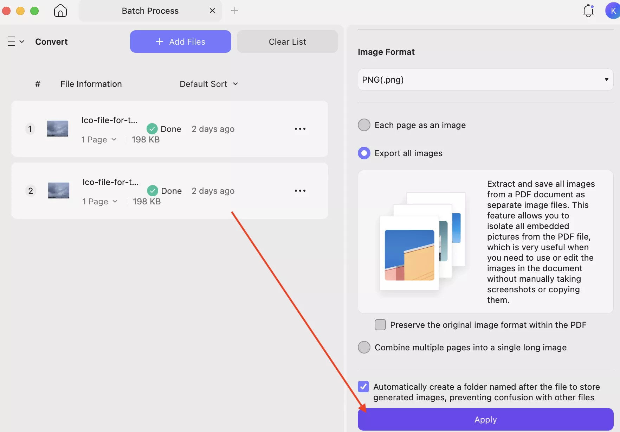Image resolution: width=620 pixels, height=432 pixels.
Task: Select Export all images option
Action: 364,153
